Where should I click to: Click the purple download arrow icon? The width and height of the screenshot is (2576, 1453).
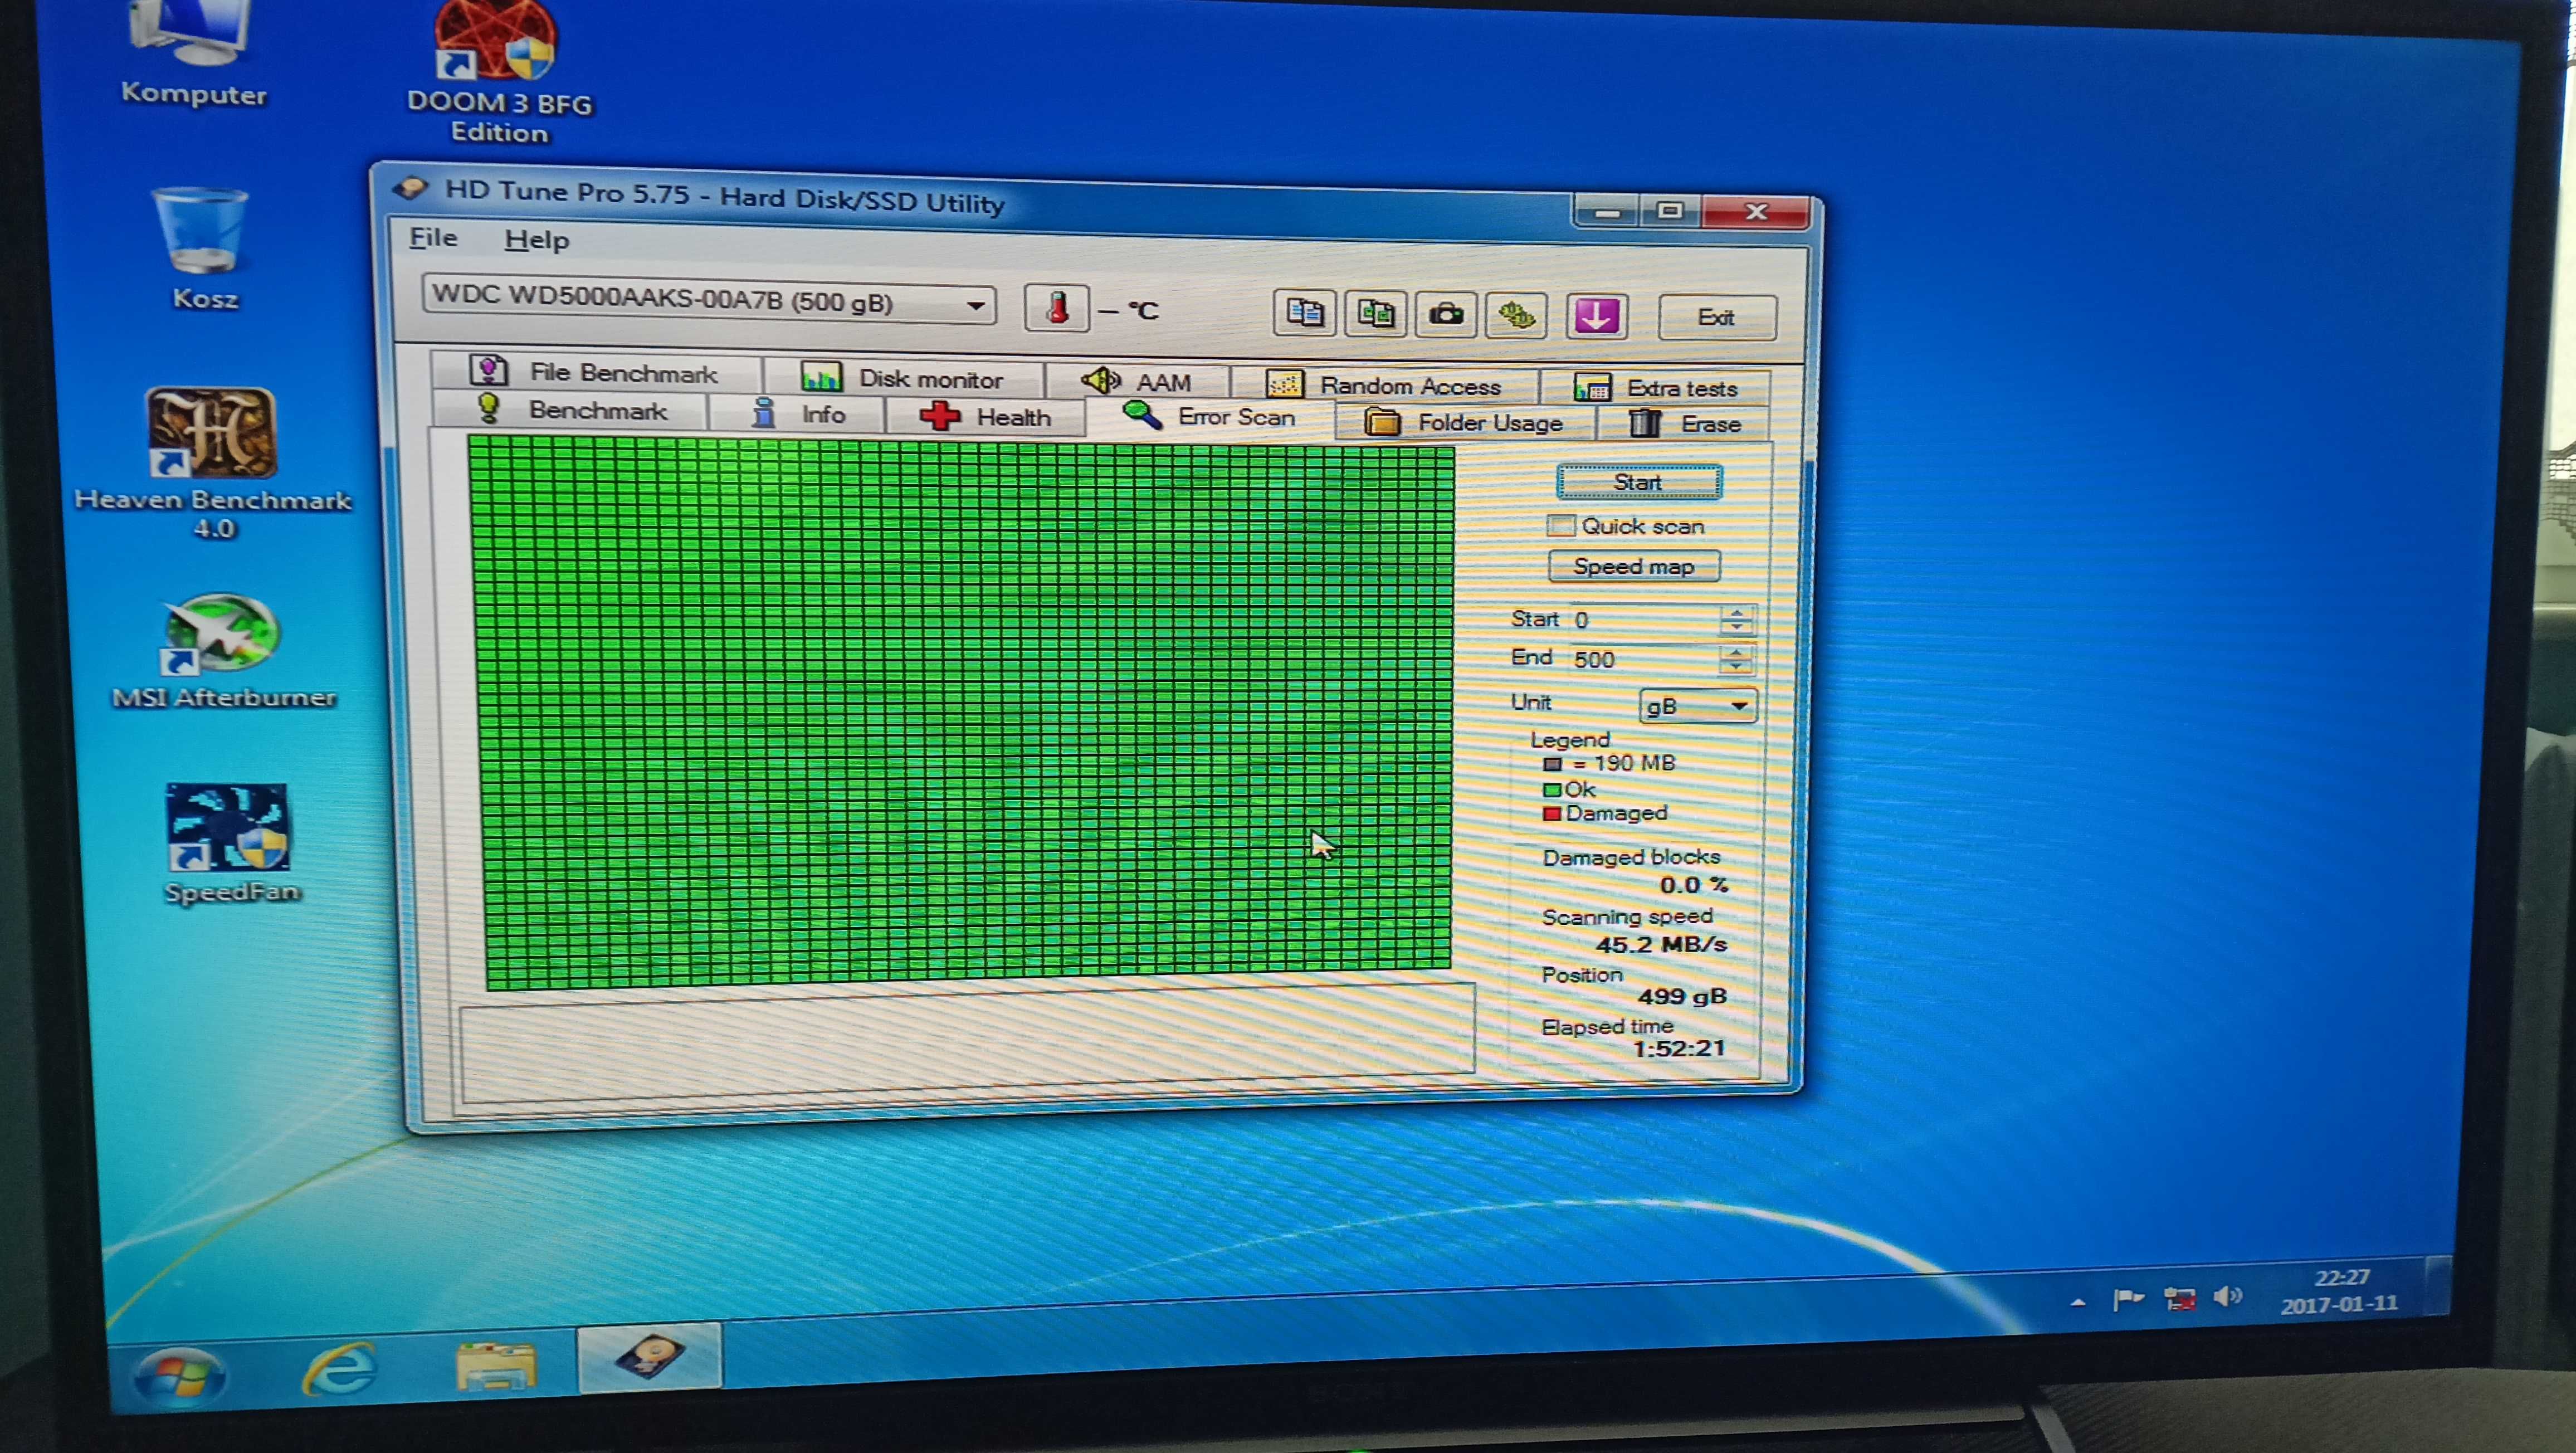[x=1596, y=318]
